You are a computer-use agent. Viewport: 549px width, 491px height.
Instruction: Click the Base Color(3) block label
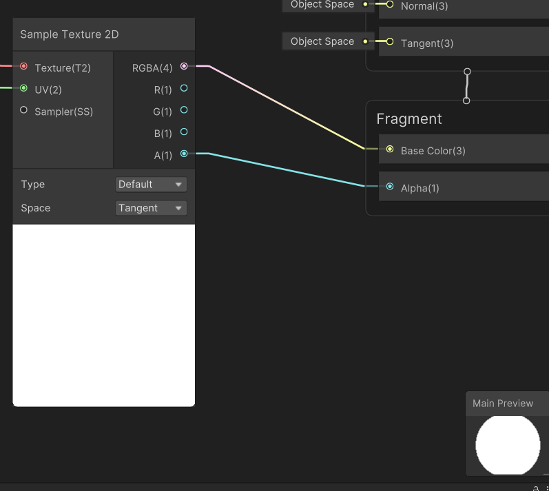click(433, 151)
